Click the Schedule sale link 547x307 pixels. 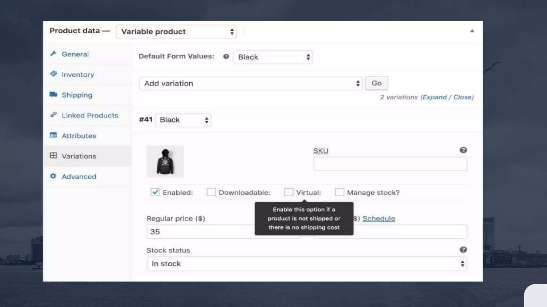[378, 219]
